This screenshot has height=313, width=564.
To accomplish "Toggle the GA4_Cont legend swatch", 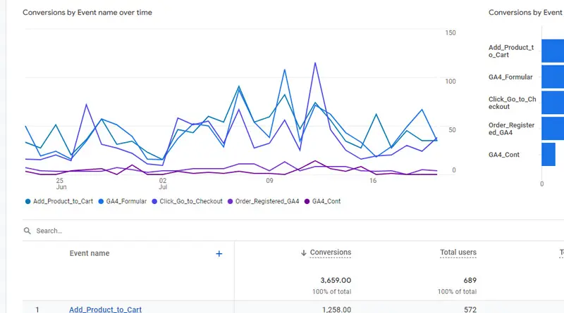I will [x=307, y=201].
